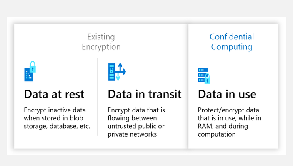Click the upward arrow in transit icon
The height and width of the screenshot is (166, 293).
pyautogui.click(x=120, y=67)
